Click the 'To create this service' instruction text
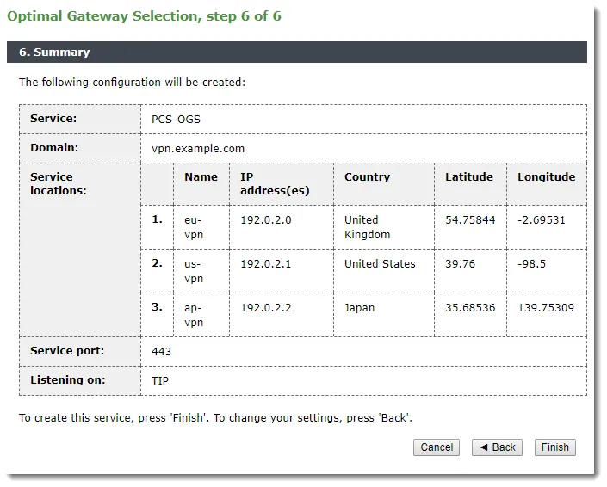607x487 pixels. click(215, 418)
